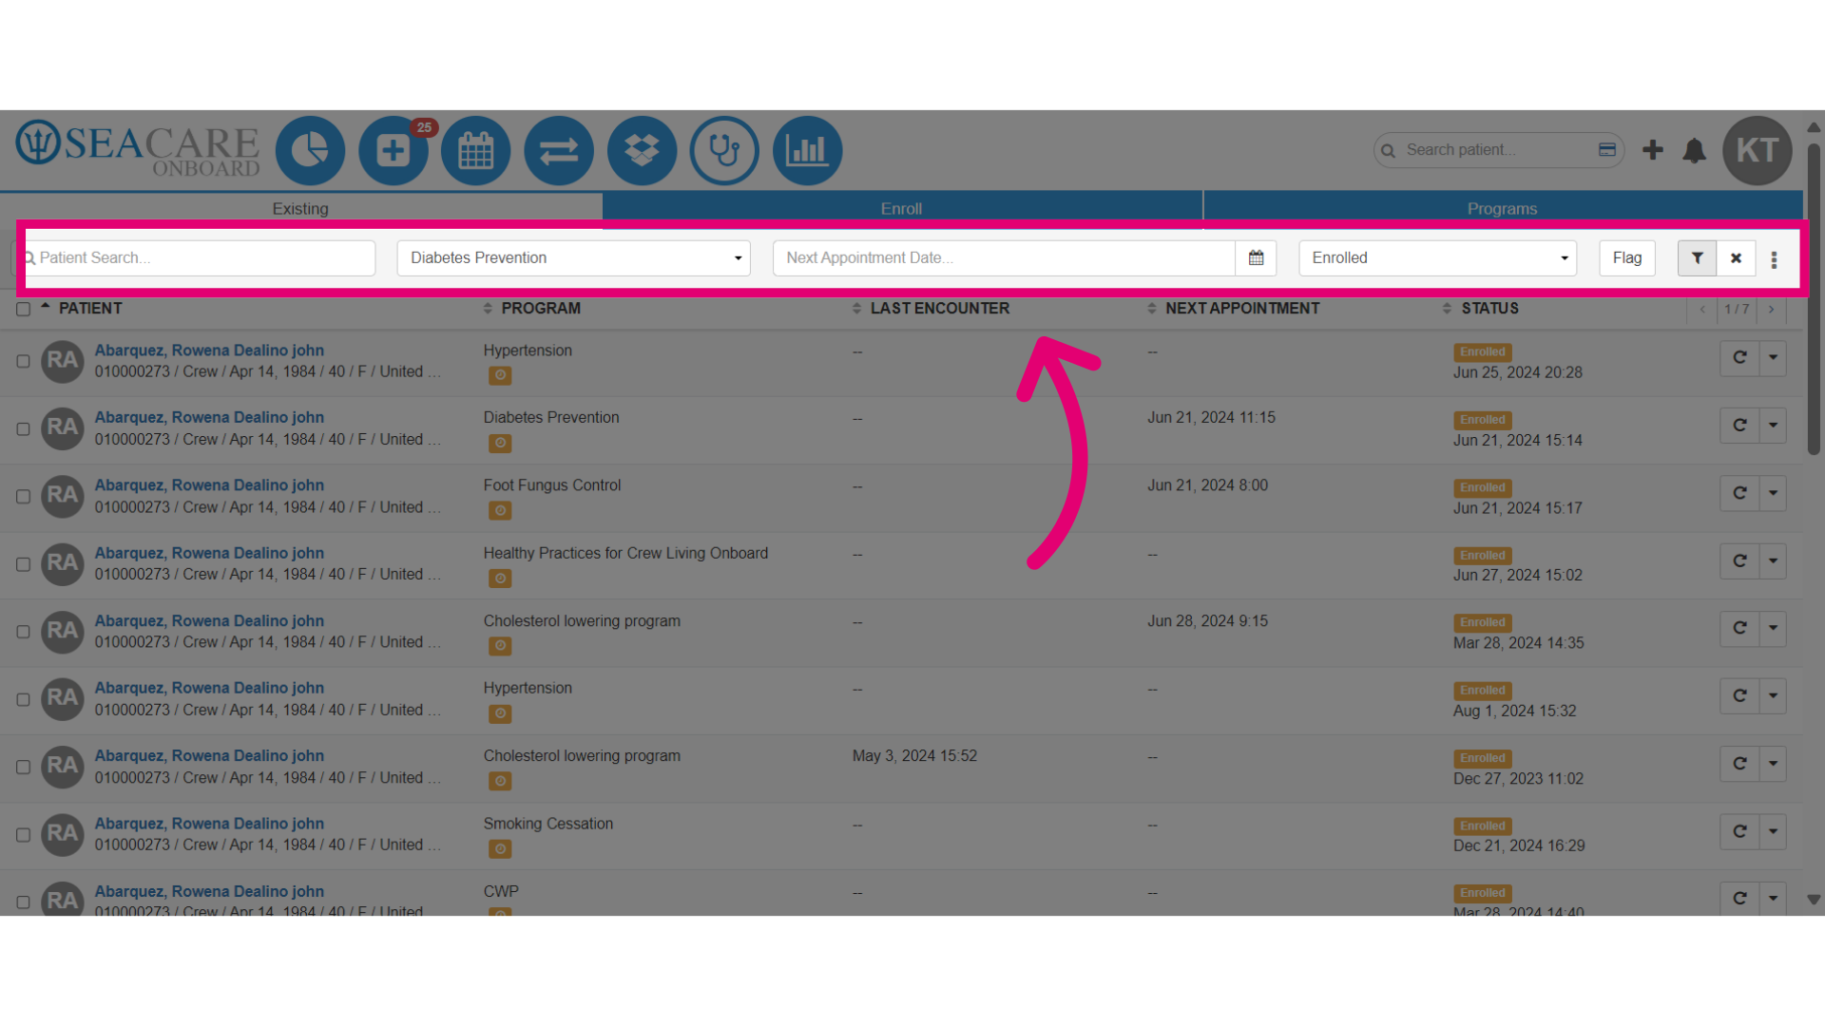Click the plus add icon beside search
Viewport: 1825px width, 1026px height.
tap(1653, 150)
